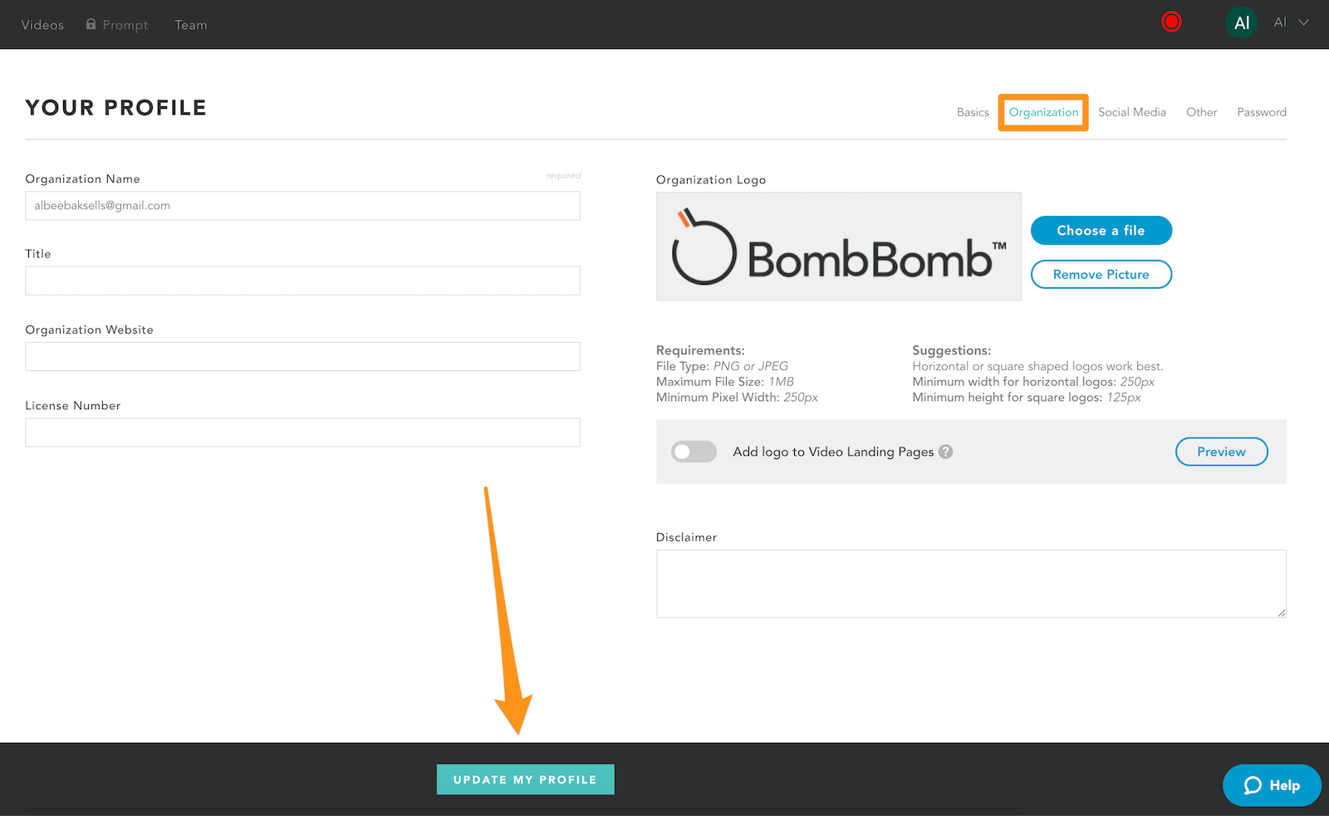
Task: Click the green Al avatar circle
Action: tap(1241, 23)
